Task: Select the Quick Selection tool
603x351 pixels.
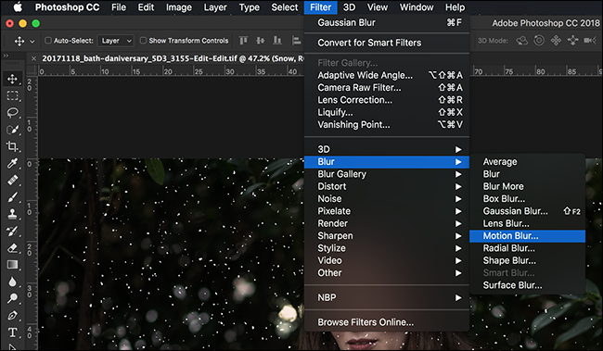Action: [12, 130]
